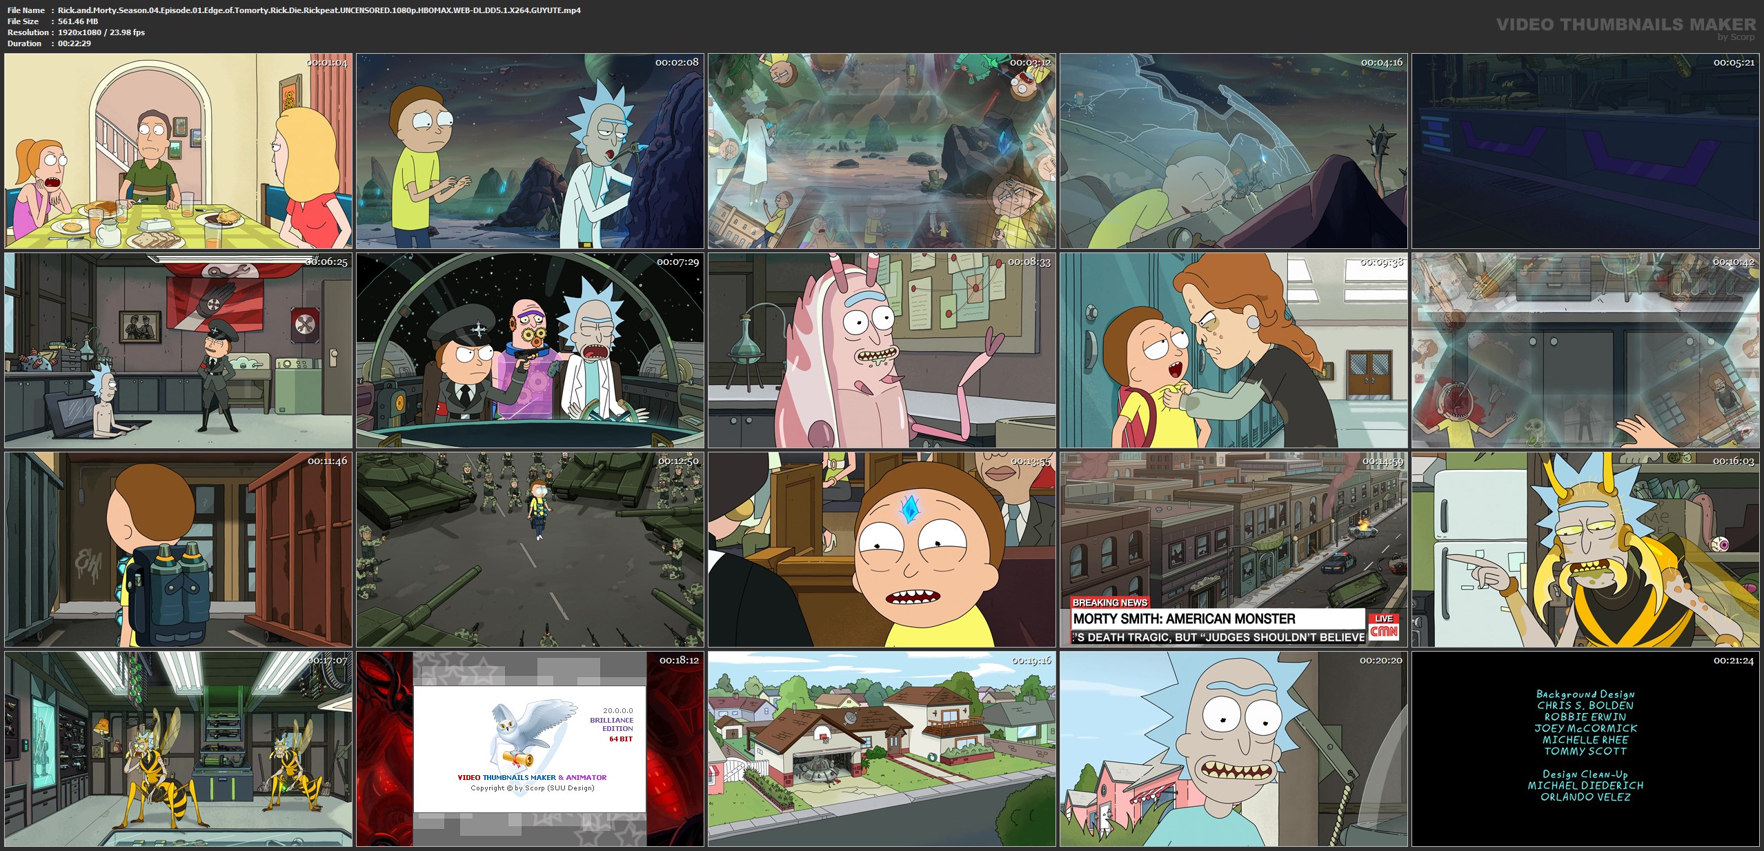Select the credits frame at 00:21:24

pos(1585,749)
